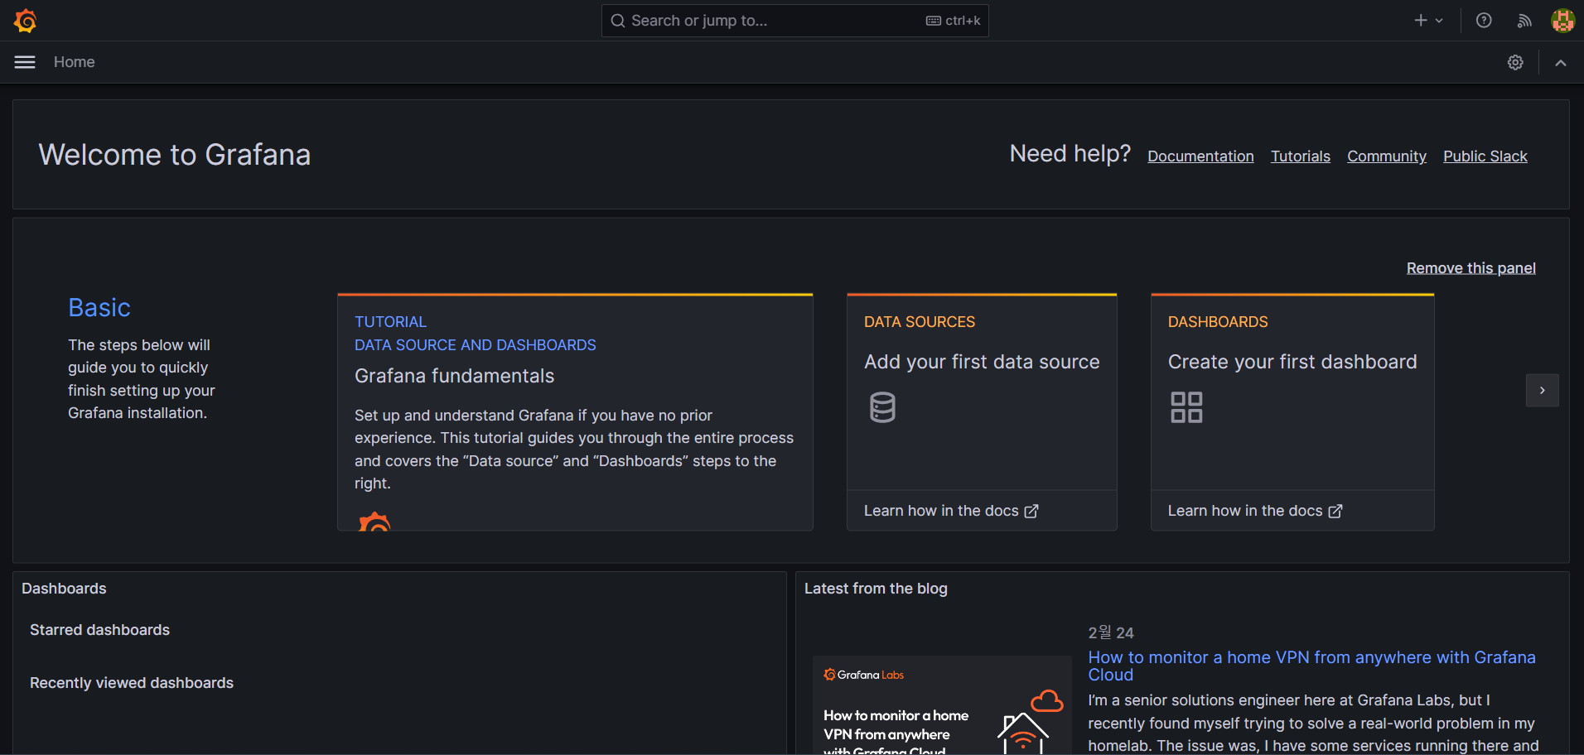The width and height of the screenshot is (1584, 755).
Task: Click Add your first data source
Action: (982, 362)
